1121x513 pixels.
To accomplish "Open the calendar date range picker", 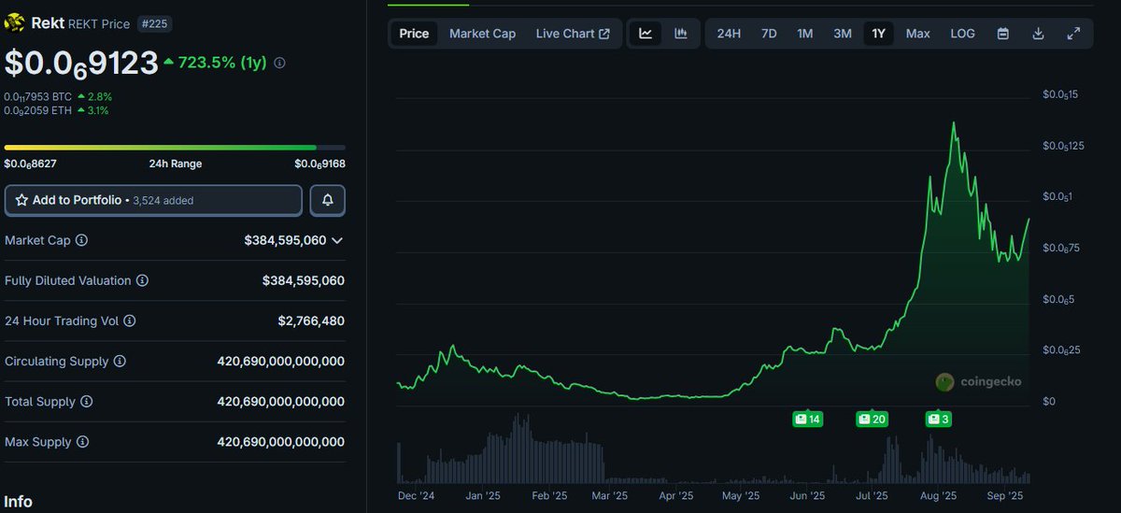I will tap(1002, 34).
